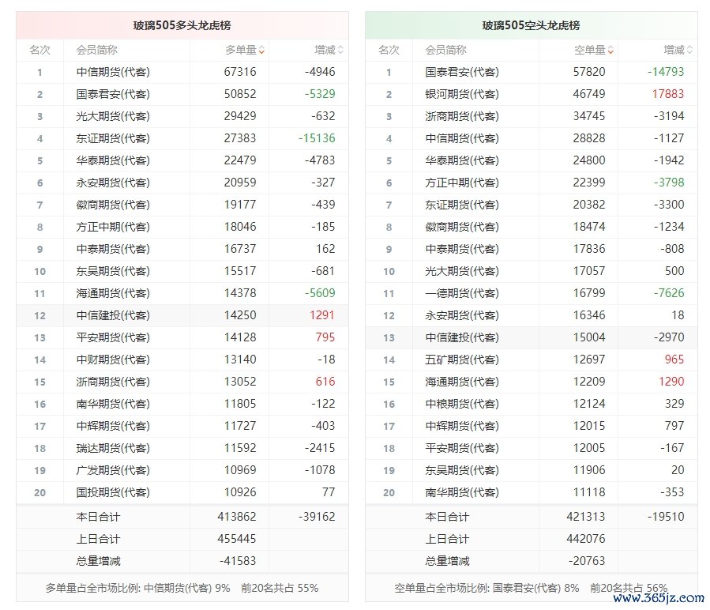Click 海通期货(代客) in long table
The height and width of the screenshot is (610, 710).
(113, 294)
